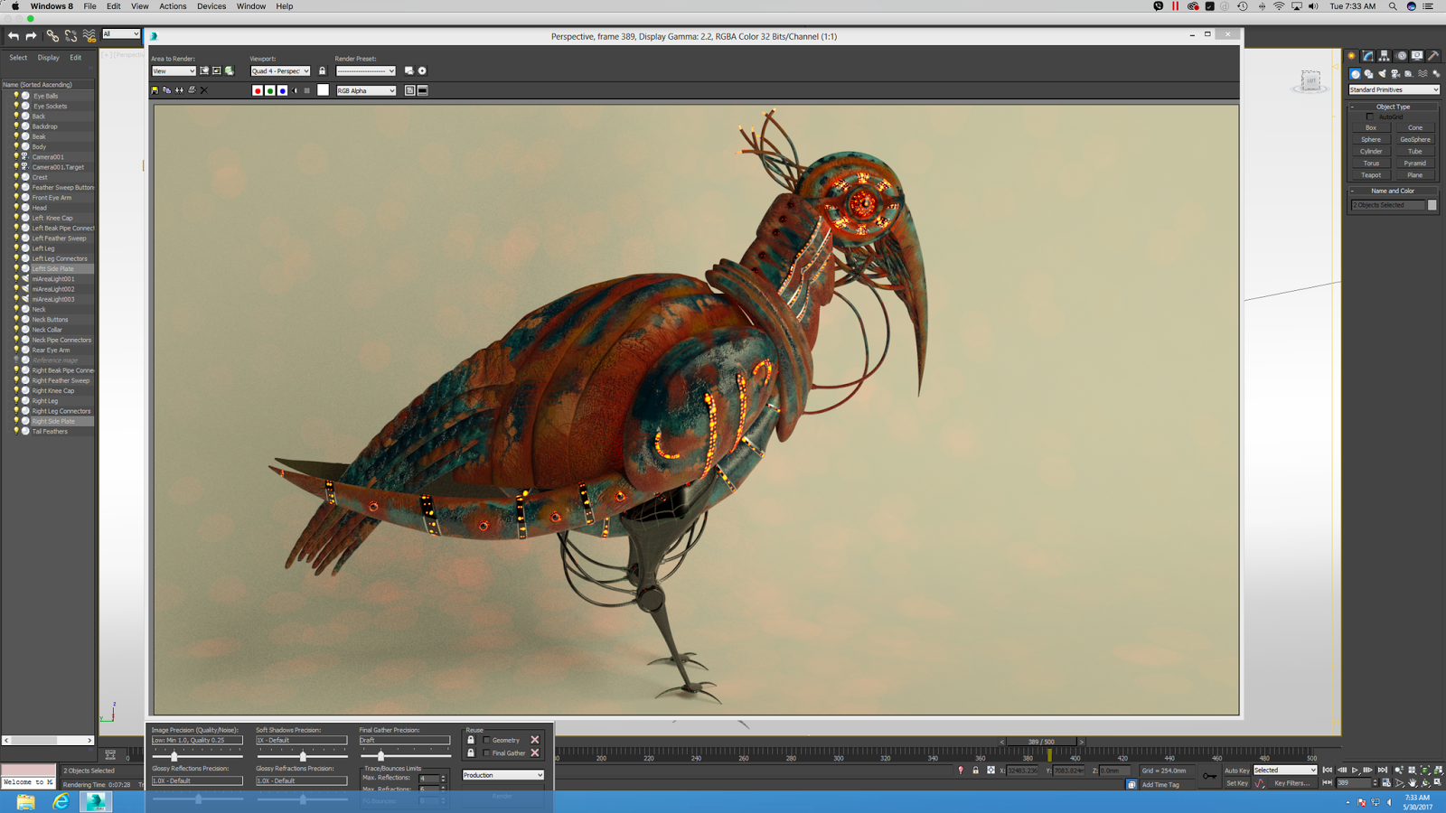Enable the Final Gather reuse checkbox
Viewport: 1446px width, 813px height.
(487, 752)
